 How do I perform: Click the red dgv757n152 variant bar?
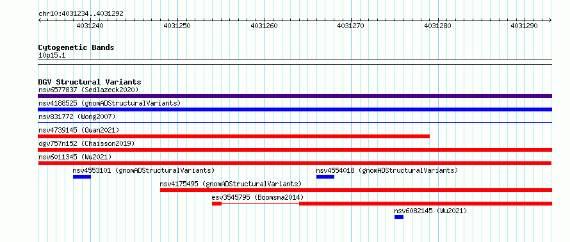pos(295,150)
